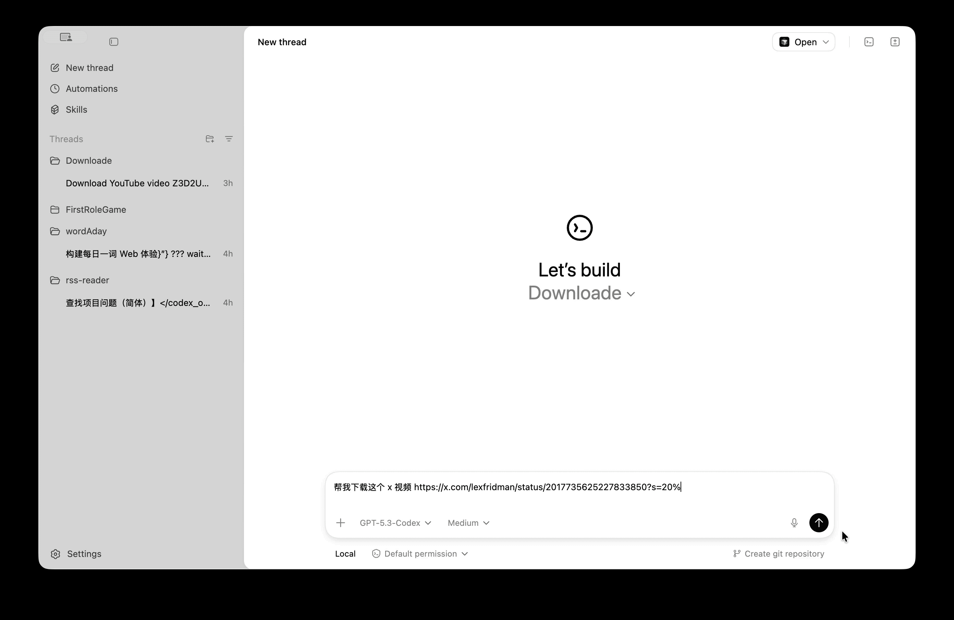Create a new thread folder
The width and height of the screenshot is (954, 620).
(210, 139)
